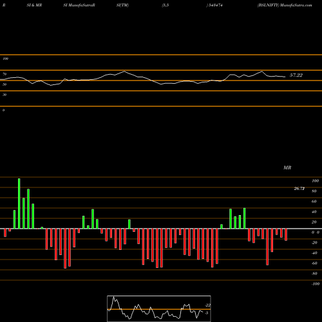Open the mini overview chart thumbnail
The width and height of the screenshot is (322, 322).
[x=159, y=308]
